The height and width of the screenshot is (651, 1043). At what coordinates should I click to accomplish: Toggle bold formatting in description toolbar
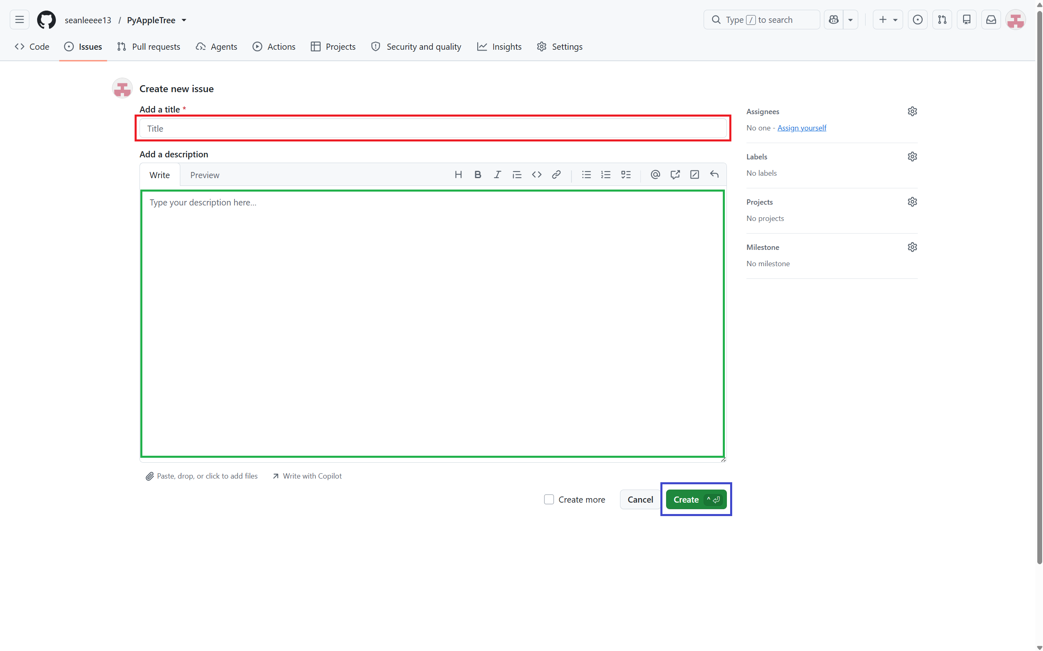477,174
